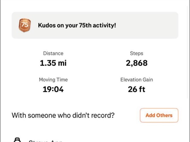This screenshot has width=190, height=142.
Task: Click the 'With someone who didn't record?' text
Action: click(63, 115)
